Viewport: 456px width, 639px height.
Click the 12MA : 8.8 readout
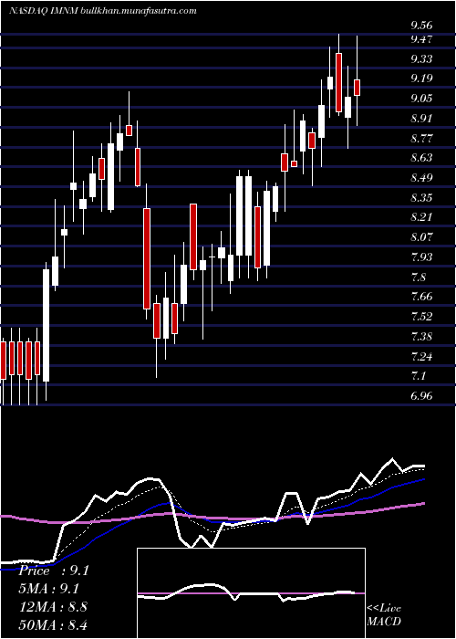(51, 606)
